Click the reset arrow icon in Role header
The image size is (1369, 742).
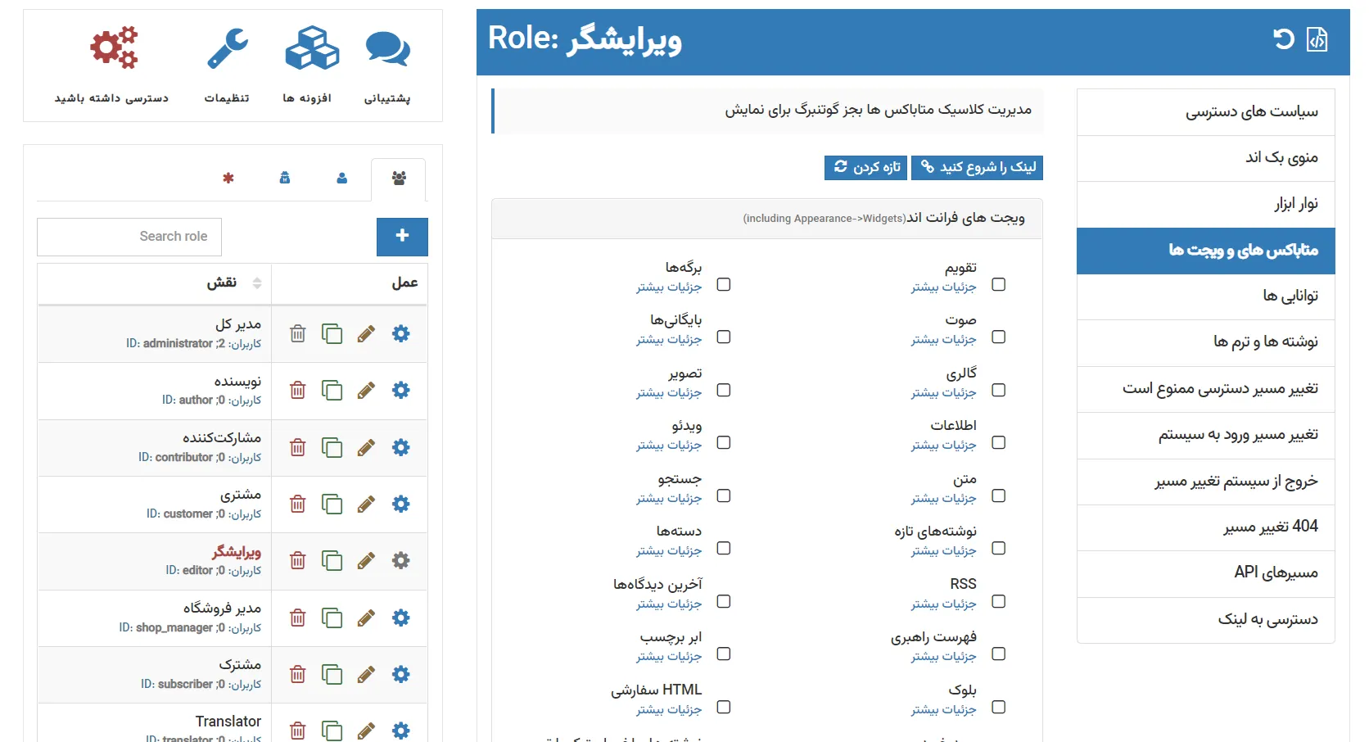[x=1284, y=38]
